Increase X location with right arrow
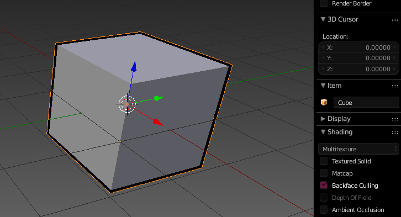 (395, 47)
